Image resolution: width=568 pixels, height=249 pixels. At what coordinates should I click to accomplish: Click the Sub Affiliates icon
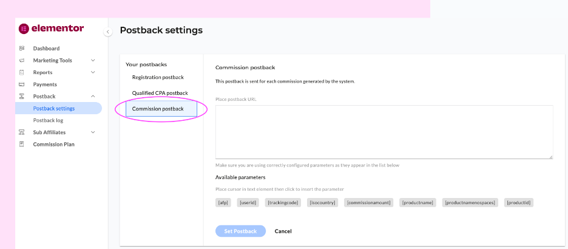[x=22, y=132]
